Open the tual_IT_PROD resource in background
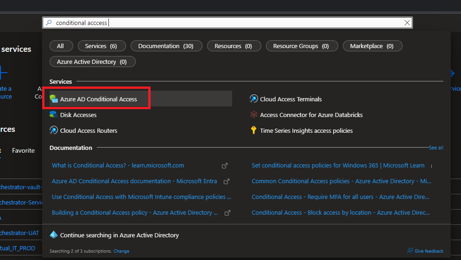461x260 pixels. click(18, 248)
